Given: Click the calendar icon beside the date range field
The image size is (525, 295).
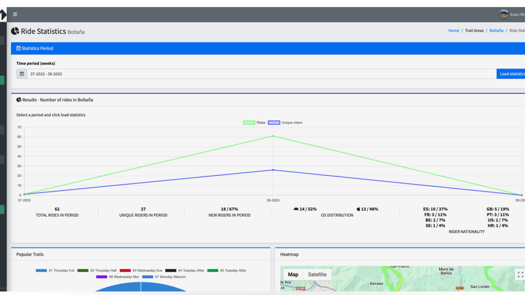Looking at the screenshot, I should point(21,73).
